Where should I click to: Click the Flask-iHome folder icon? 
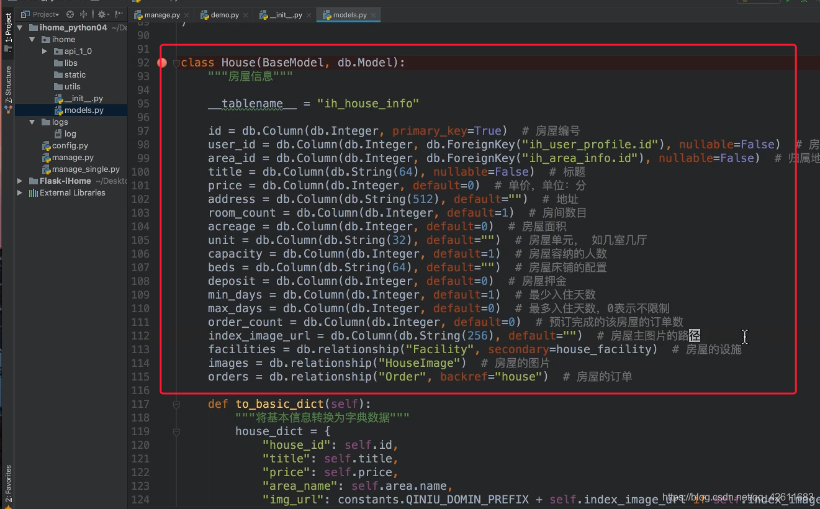coord(33,181)
